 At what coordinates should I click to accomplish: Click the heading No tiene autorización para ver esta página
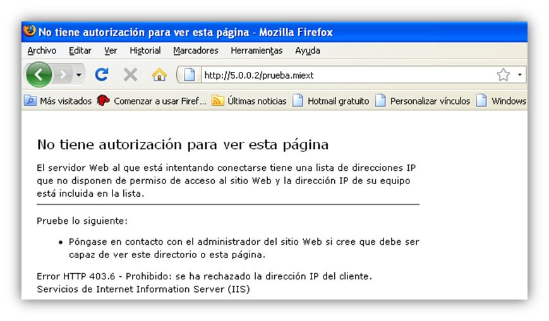click(x=183, y=145)
